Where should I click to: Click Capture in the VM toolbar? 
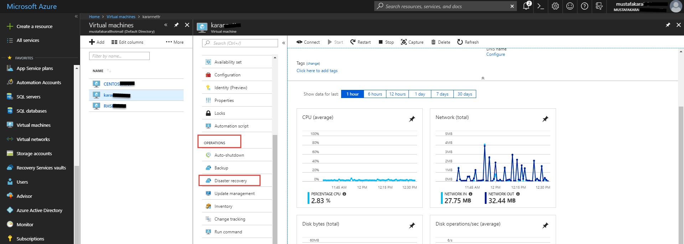pyautogui.click(x=412, y=42)
